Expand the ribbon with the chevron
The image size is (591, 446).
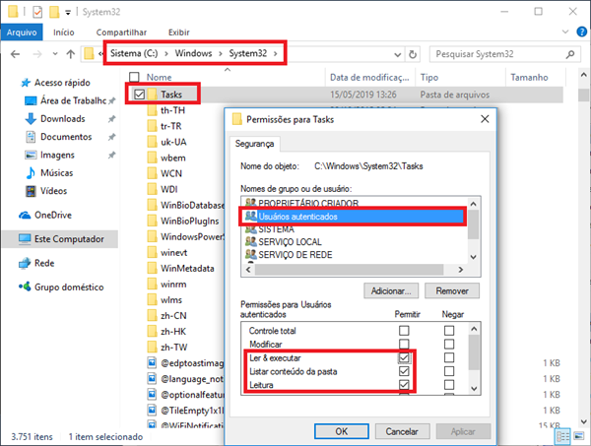[565, 32]
